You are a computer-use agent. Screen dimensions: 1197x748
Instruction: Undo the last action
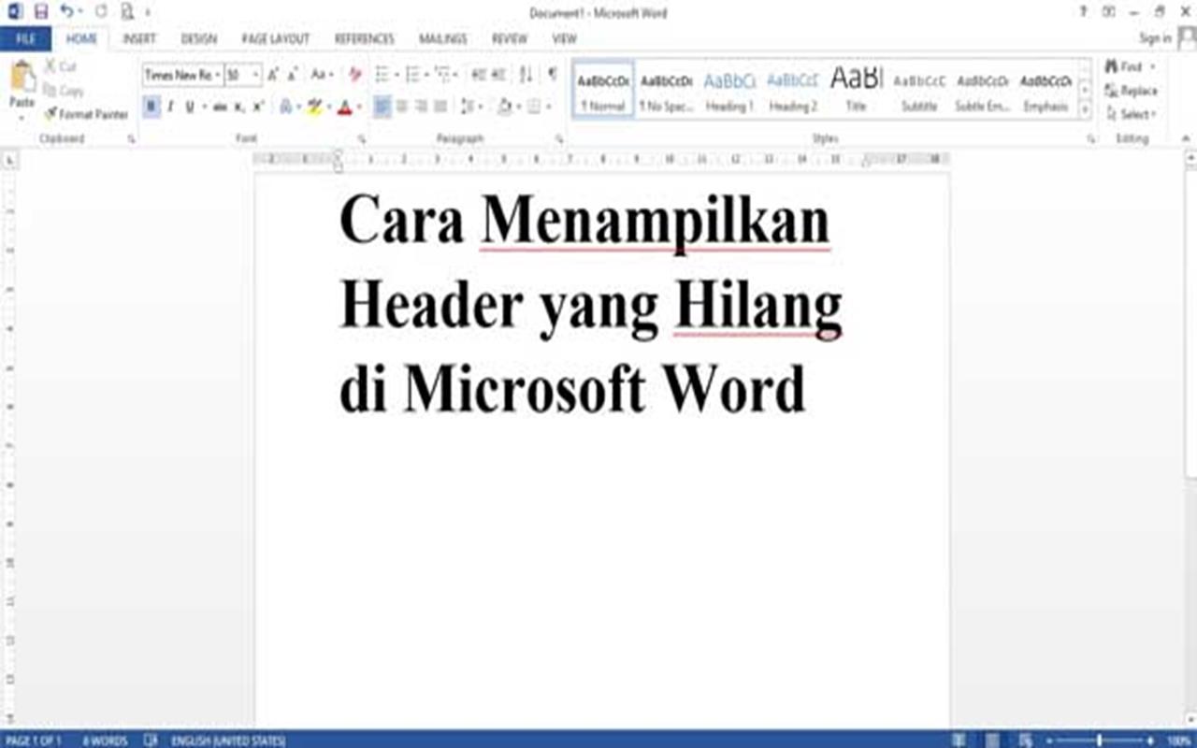[x=65, y=12]
